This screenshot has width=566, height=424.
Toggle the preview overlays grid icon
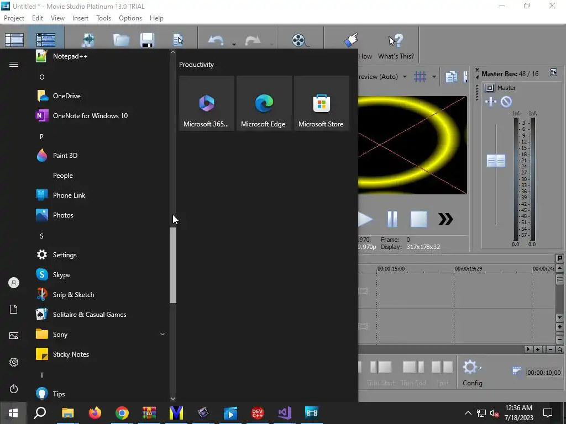420,76
